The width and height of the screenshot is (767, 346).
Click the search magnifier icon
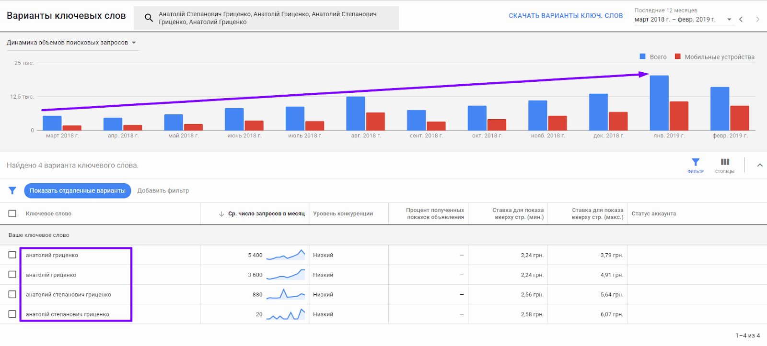[149, 18]
